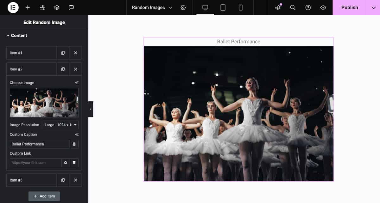
Task: Open Image Resolution dropdown
Action: [x=60, y=125]
